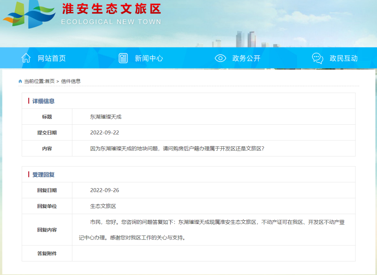Click the chat bubble icon beside 政民互动
The width and height of the screenshot is (377, 275).
(x=317, y=58)
